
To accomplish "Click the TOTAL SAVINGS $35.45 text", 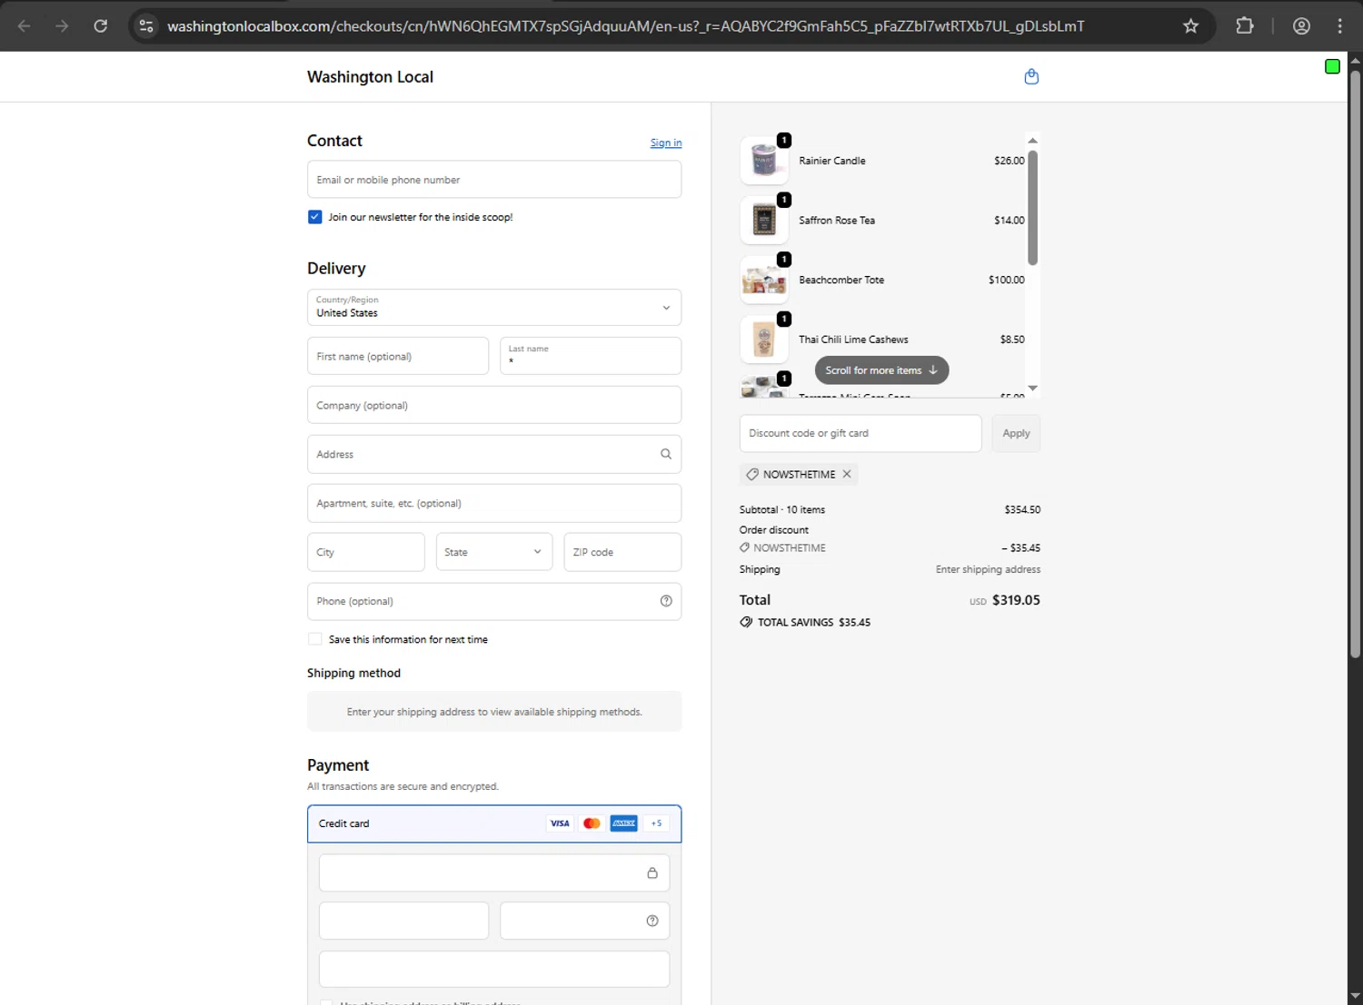I will [x=814, y=622].
